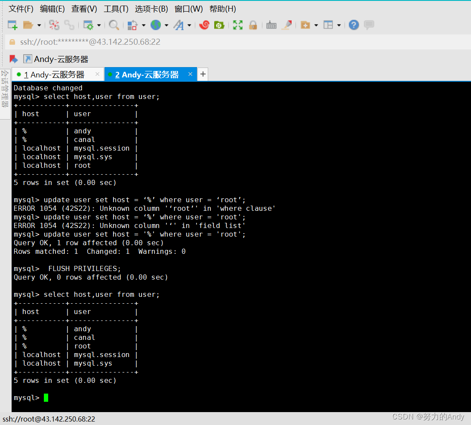Click the globe encoding icon
The width and height of the screenshot is (471, 425).
(156, 25)
